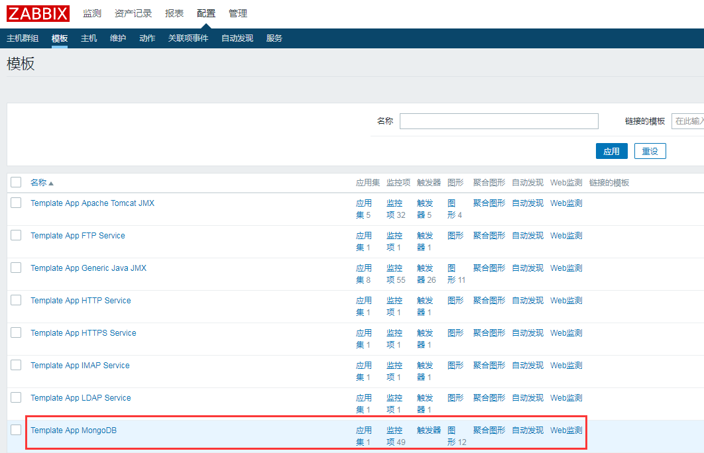Open the 管理 top menu
The image size is (704, 453).
click(238, 13)
